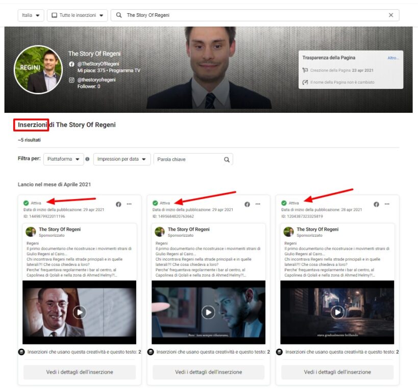Click 'The Story Of Regeni' page name in ad 1449879922011196
The height and width of the screenshot is (392, 418).
pyautogui.click(x=60, y=229)
